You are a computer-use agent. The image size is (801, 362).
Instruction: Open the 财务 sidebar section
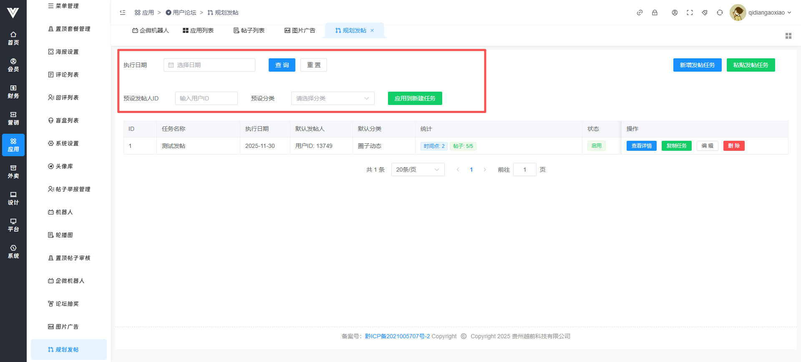(x=13, y=92)
